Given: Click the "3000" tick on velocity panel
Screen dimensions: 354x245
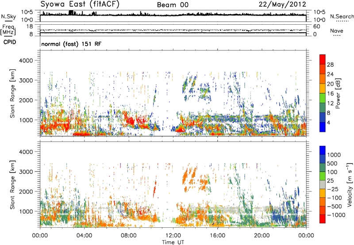Looking at the screenshot, I should point(26,172).
